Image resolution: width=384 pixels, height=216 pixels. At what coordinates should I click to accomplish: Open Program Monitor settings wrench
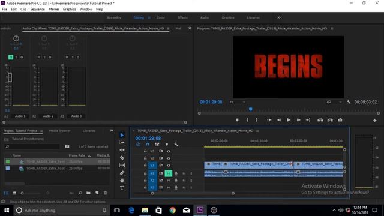pos(349,101)
